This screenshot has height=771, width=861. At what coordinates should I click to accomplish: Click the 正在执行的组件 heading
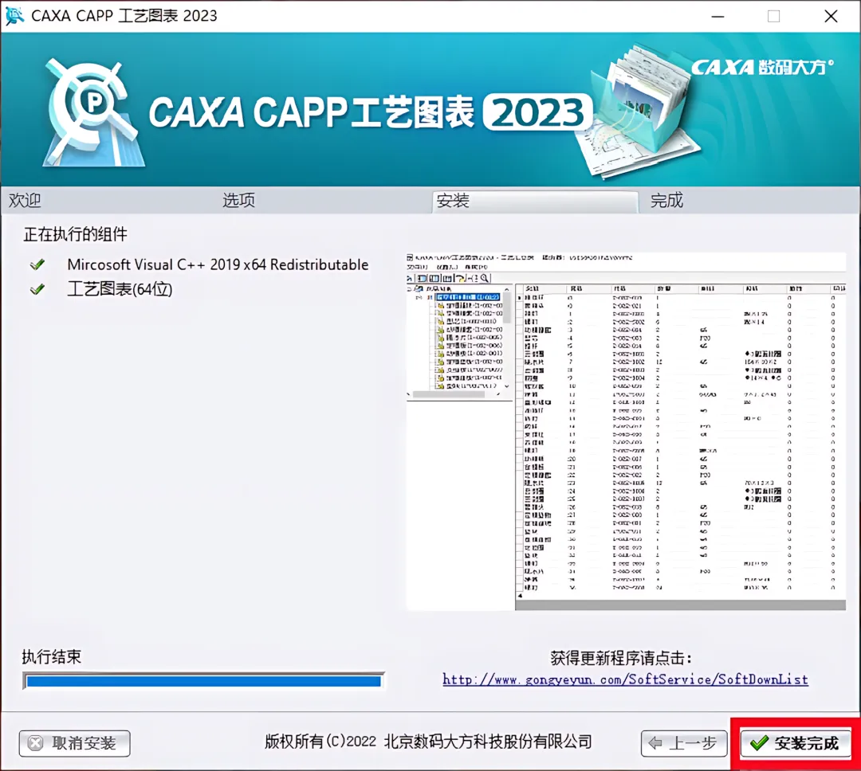click(x=75, y=234)
